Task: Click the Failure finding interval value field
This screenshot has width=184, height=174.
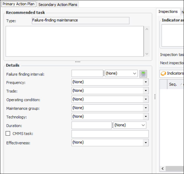Action: pos(87,73)
